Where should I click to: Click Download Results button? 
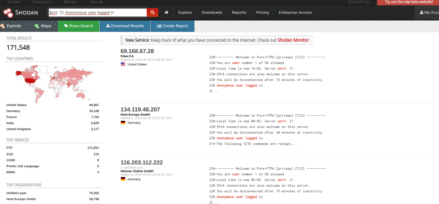tap(125, 26)
